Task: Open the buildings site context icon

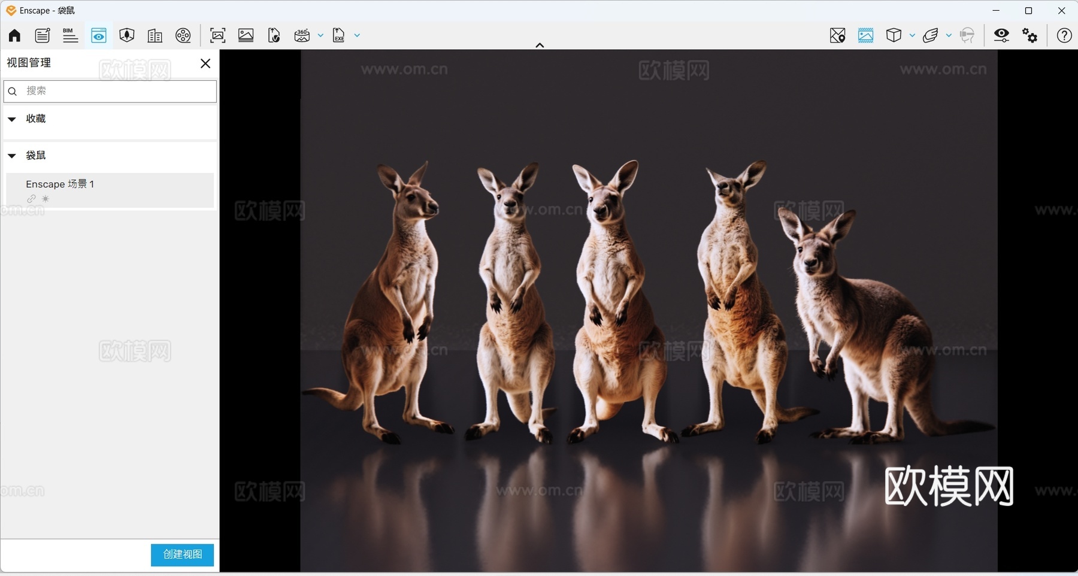Action: (155, 35)
